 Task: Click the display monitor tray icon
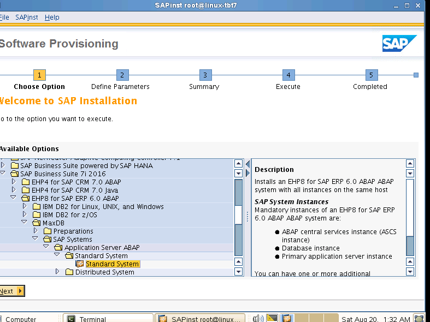pos(272,318)
